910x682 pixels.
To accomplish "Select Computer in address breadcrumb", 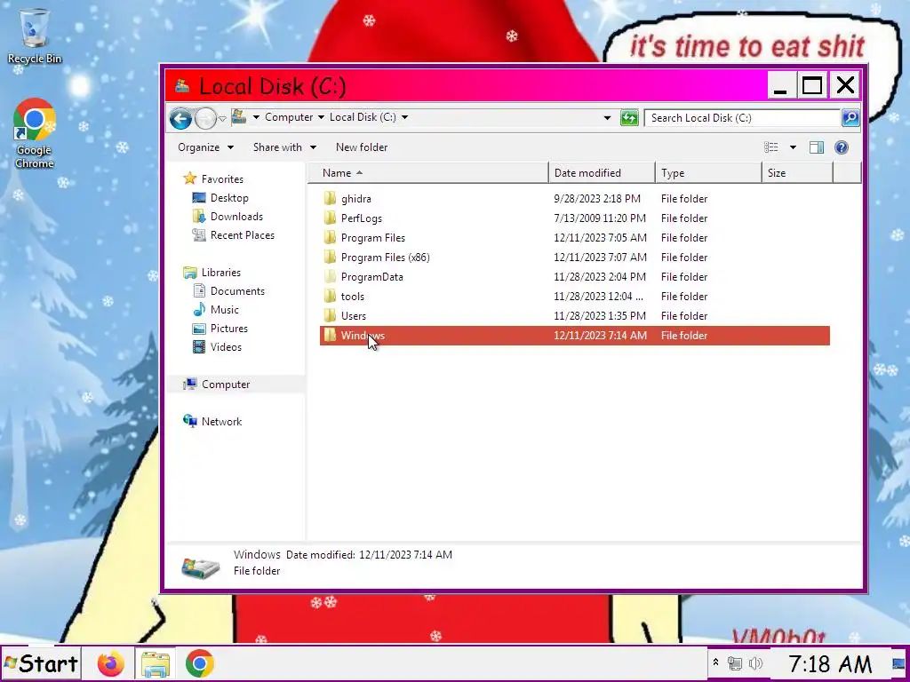I will (289, 117).
